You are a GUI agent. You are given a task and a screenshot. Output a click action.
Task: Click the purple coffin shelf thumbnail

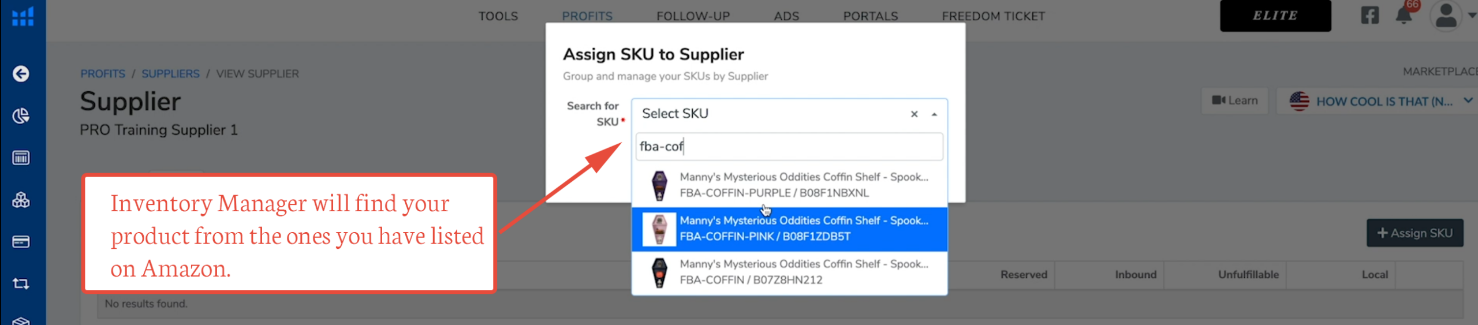click(x=659, y=185)
